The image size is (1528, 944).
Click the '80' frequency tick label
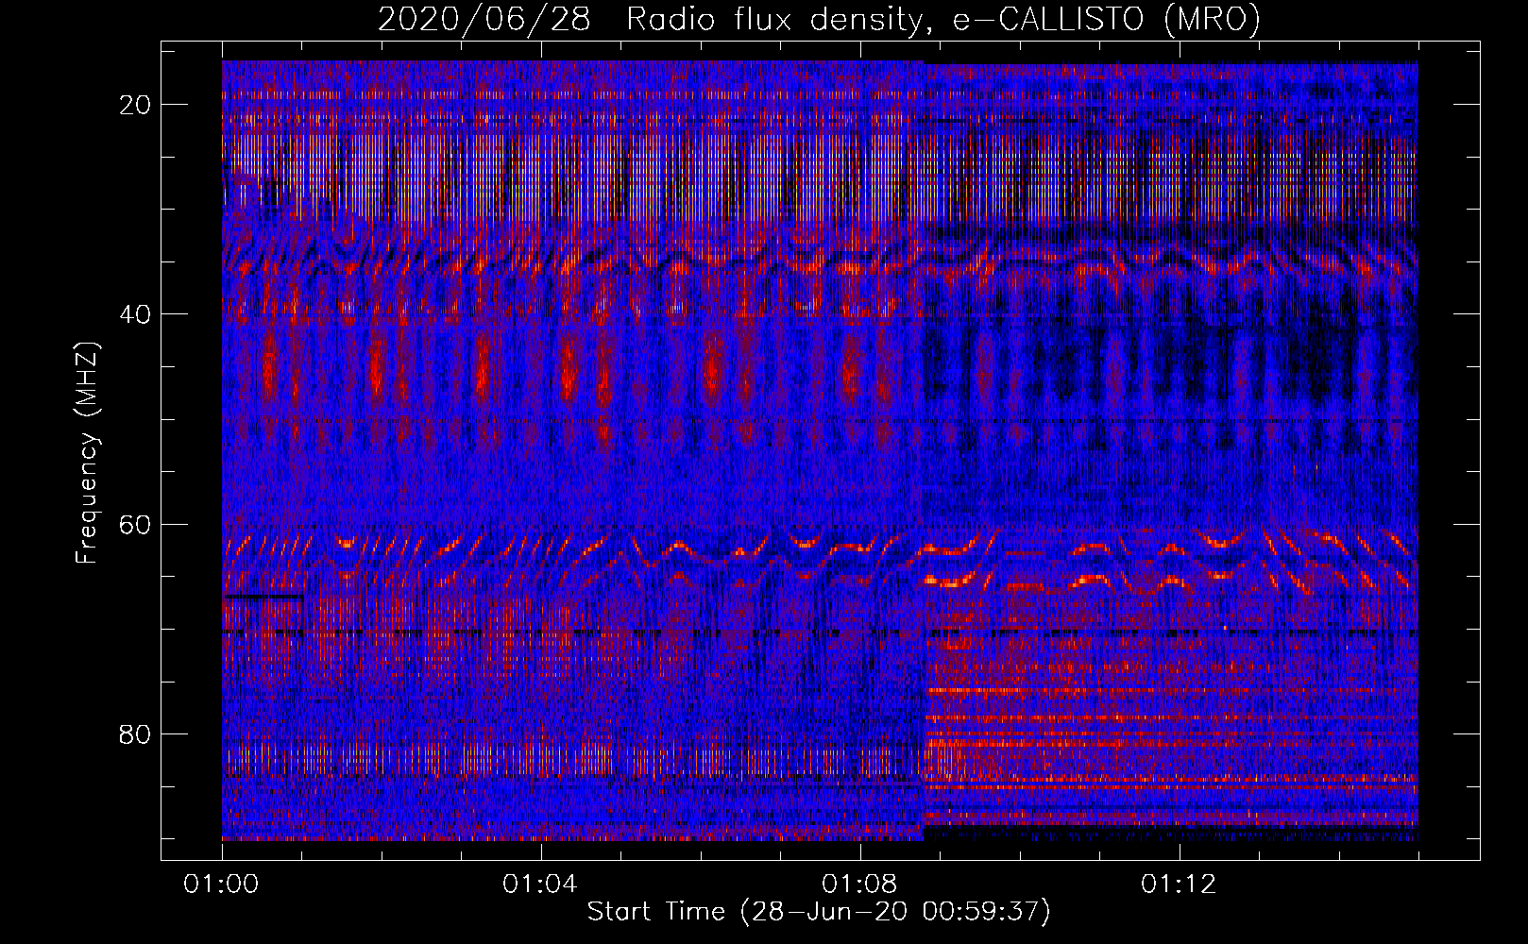[136, 733]
